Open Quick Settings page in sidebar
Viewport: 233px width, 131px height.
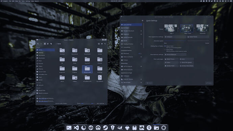(131, 25)
